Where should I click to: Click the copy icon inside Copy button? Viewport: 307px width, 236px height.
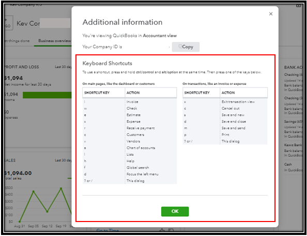tap(180, 46)
